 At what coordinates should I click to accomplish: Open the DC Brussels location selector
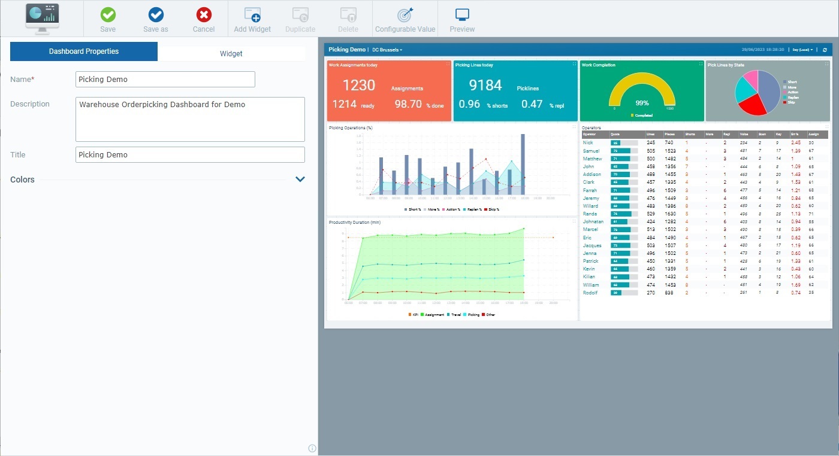pyautogui.click(x=386, y=50)
